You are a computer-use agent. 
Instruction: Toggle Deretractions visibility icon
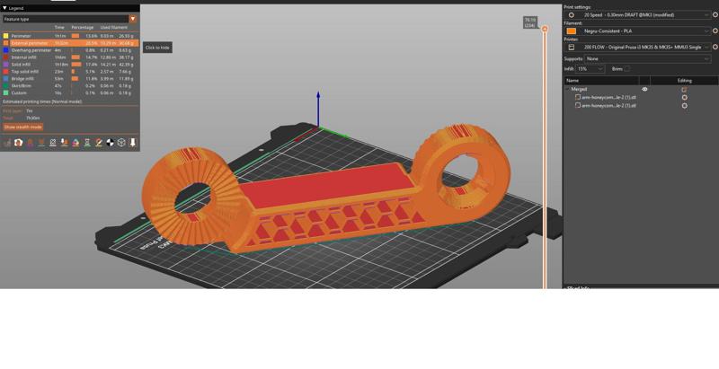click(x=41, y=143)
